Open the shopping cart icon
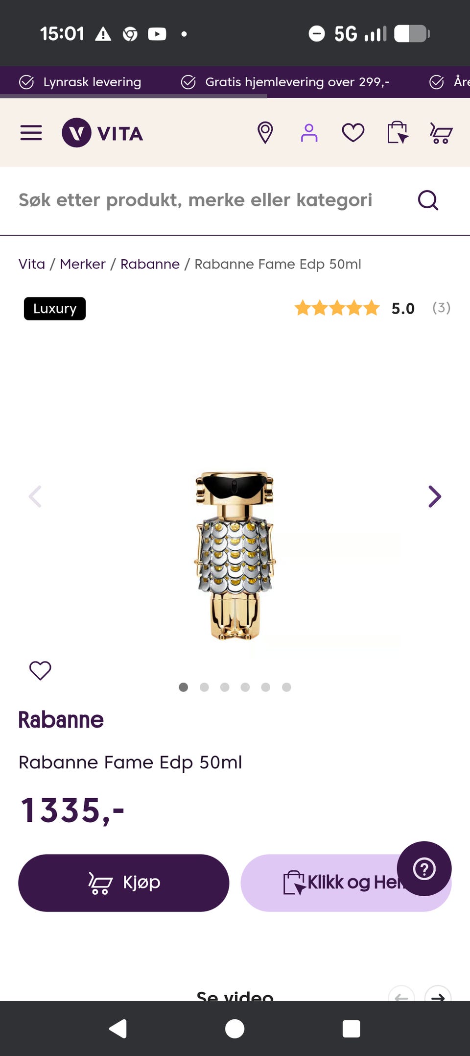 441,133
